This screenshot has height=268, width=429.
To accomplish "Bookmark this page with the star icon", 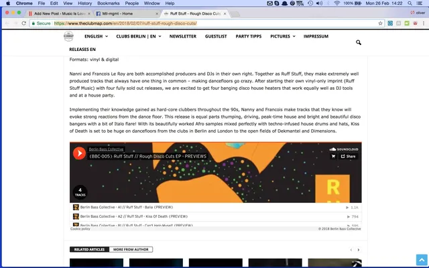I will pyautogui.click(x=380, y=23).
